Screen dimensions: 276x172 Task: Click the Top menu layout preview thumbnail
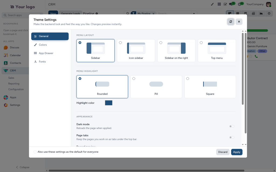click(x=217, y=48)
